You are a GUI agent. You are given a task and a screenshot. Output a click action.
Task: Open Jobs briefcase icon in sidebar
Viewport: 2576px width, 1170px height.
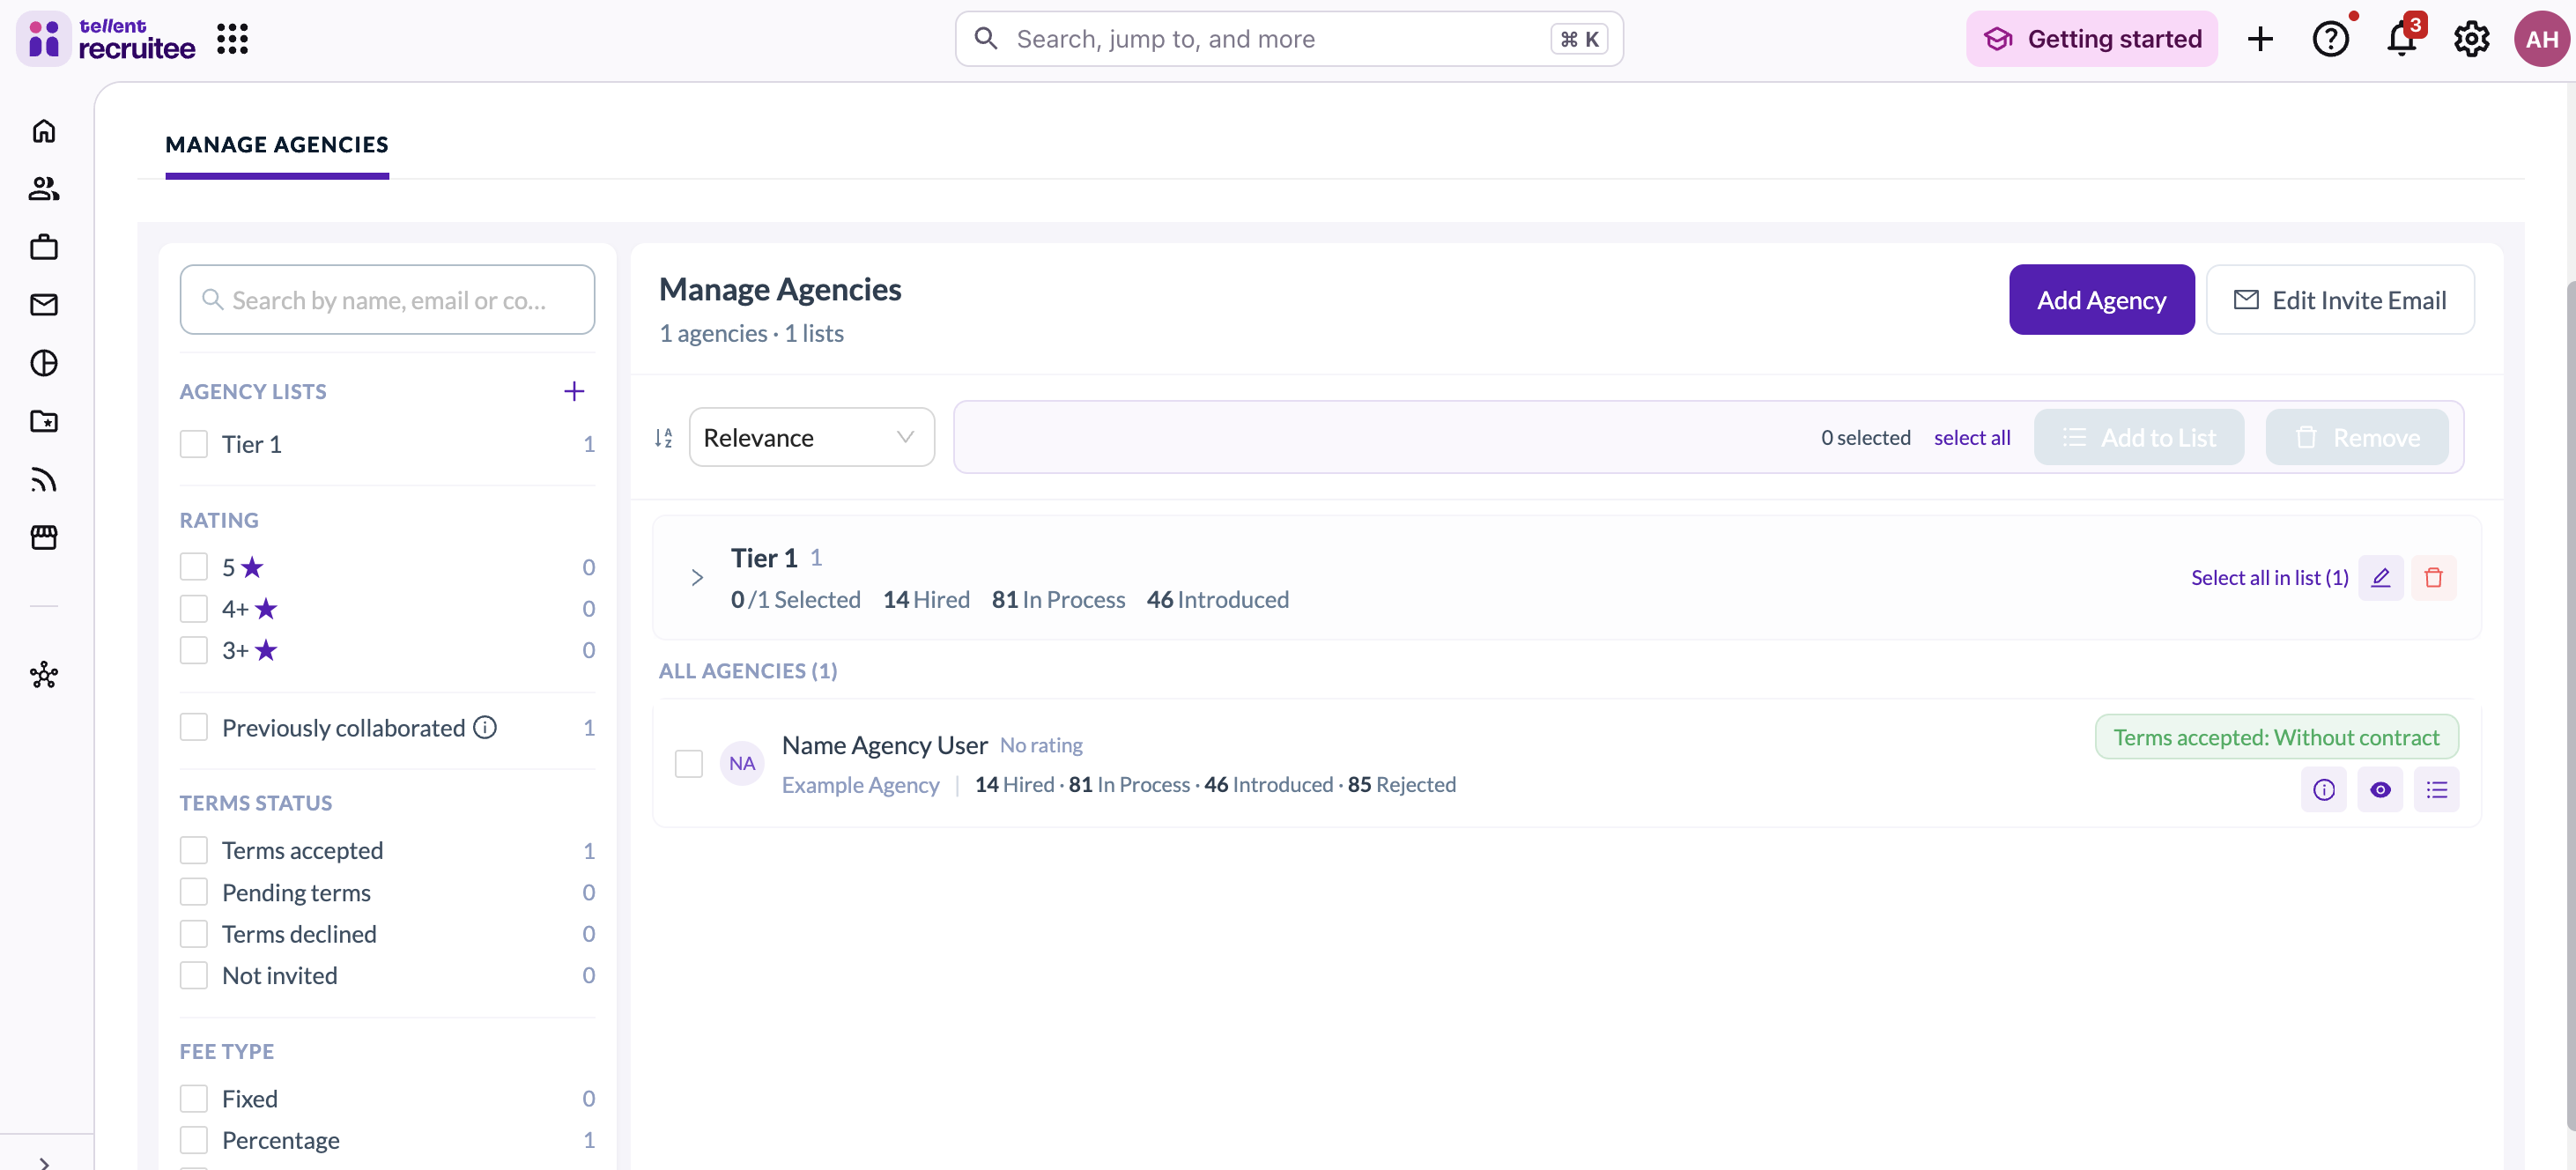(x=44, y=247)
